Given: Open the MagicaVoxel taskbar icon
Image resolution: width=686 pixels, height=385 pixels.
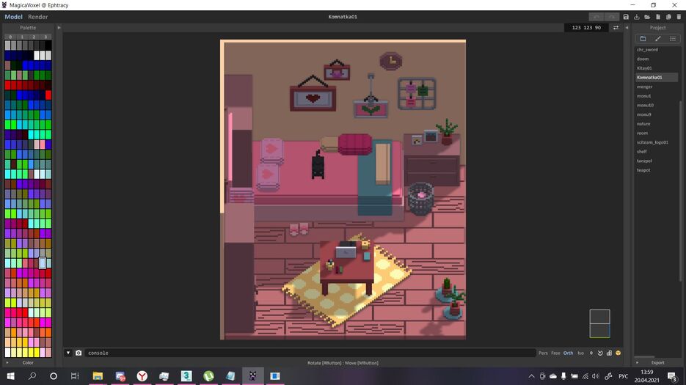Looking at the screenshot, I should [253, 375].
